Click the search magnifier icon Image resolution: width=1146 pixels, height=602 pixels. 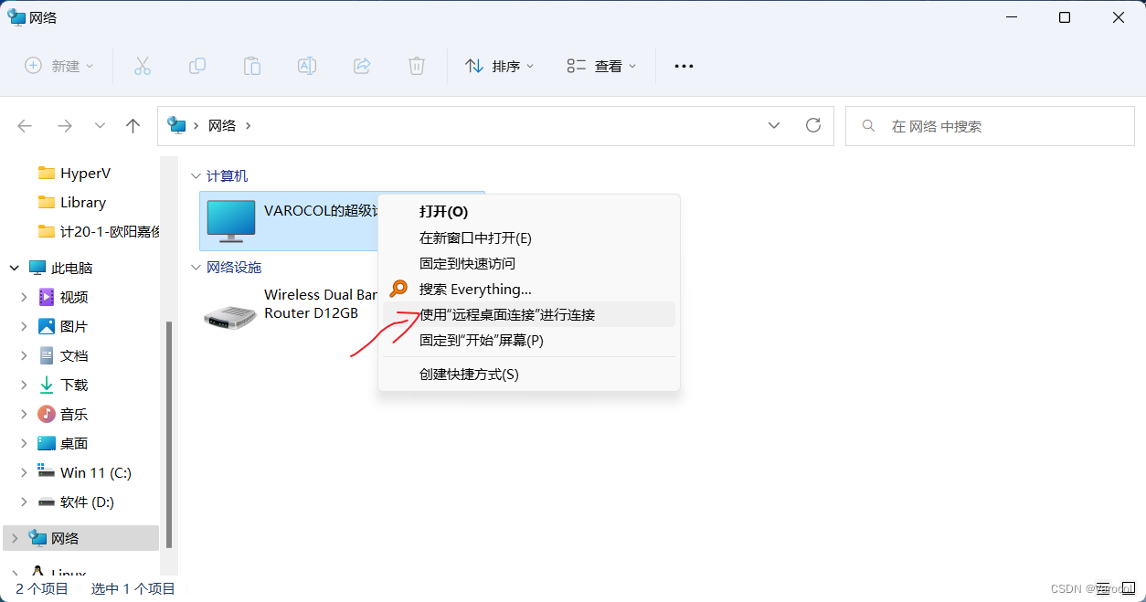click(869, 126)
